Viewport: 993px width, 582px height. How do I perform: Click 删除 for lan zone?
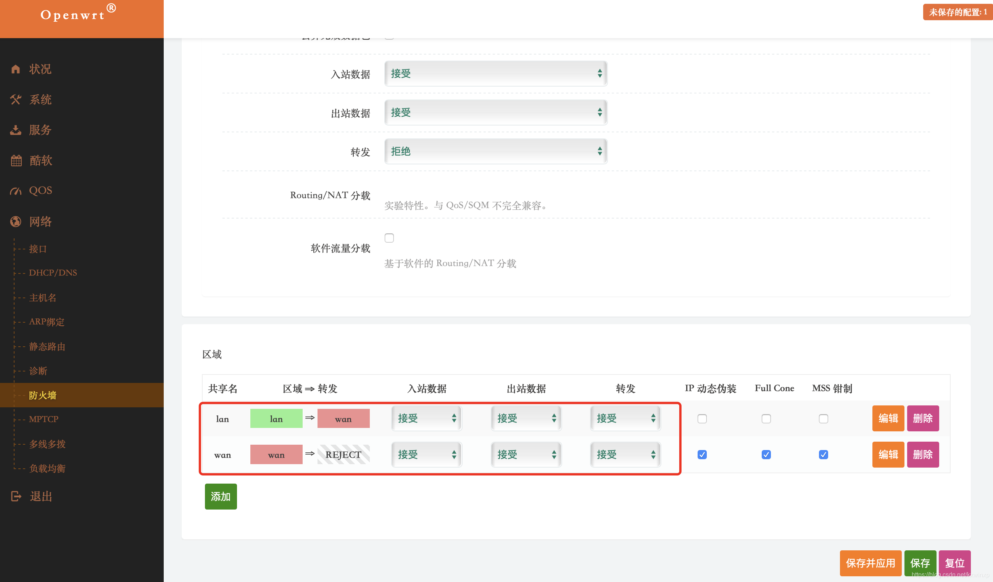tap(923, 419)
